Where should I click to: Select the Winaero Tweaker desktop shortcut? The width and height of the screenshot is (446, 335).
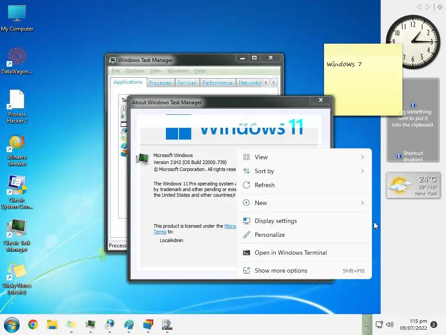(17, 150)
